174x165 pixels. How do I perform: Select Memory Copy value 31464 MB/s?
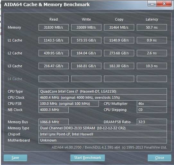coord(119,27)
